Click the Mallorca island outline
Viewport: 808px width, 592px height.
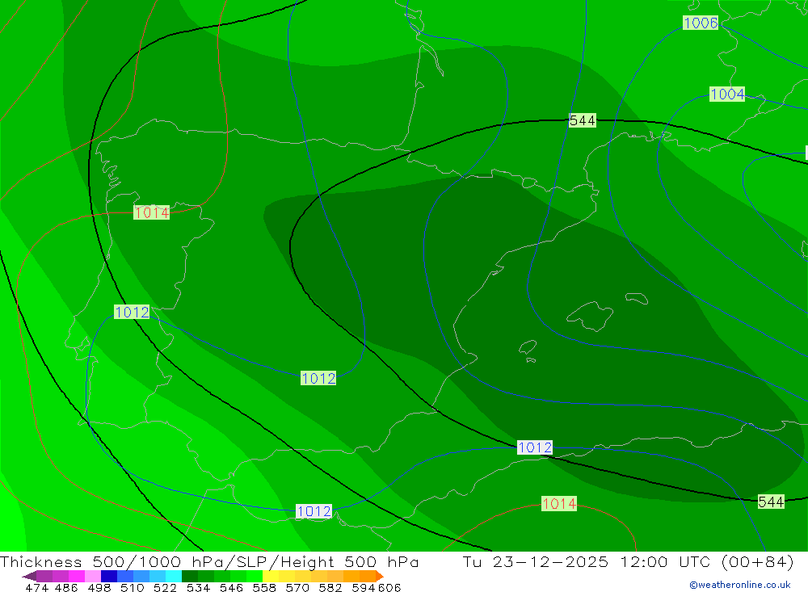(590, 316)
